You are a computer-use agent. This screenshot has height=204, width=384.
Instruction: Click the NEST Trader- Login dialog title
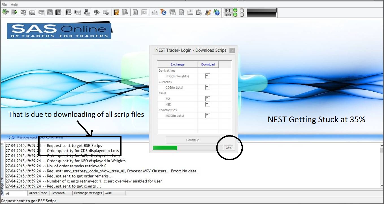pos(191,50)
